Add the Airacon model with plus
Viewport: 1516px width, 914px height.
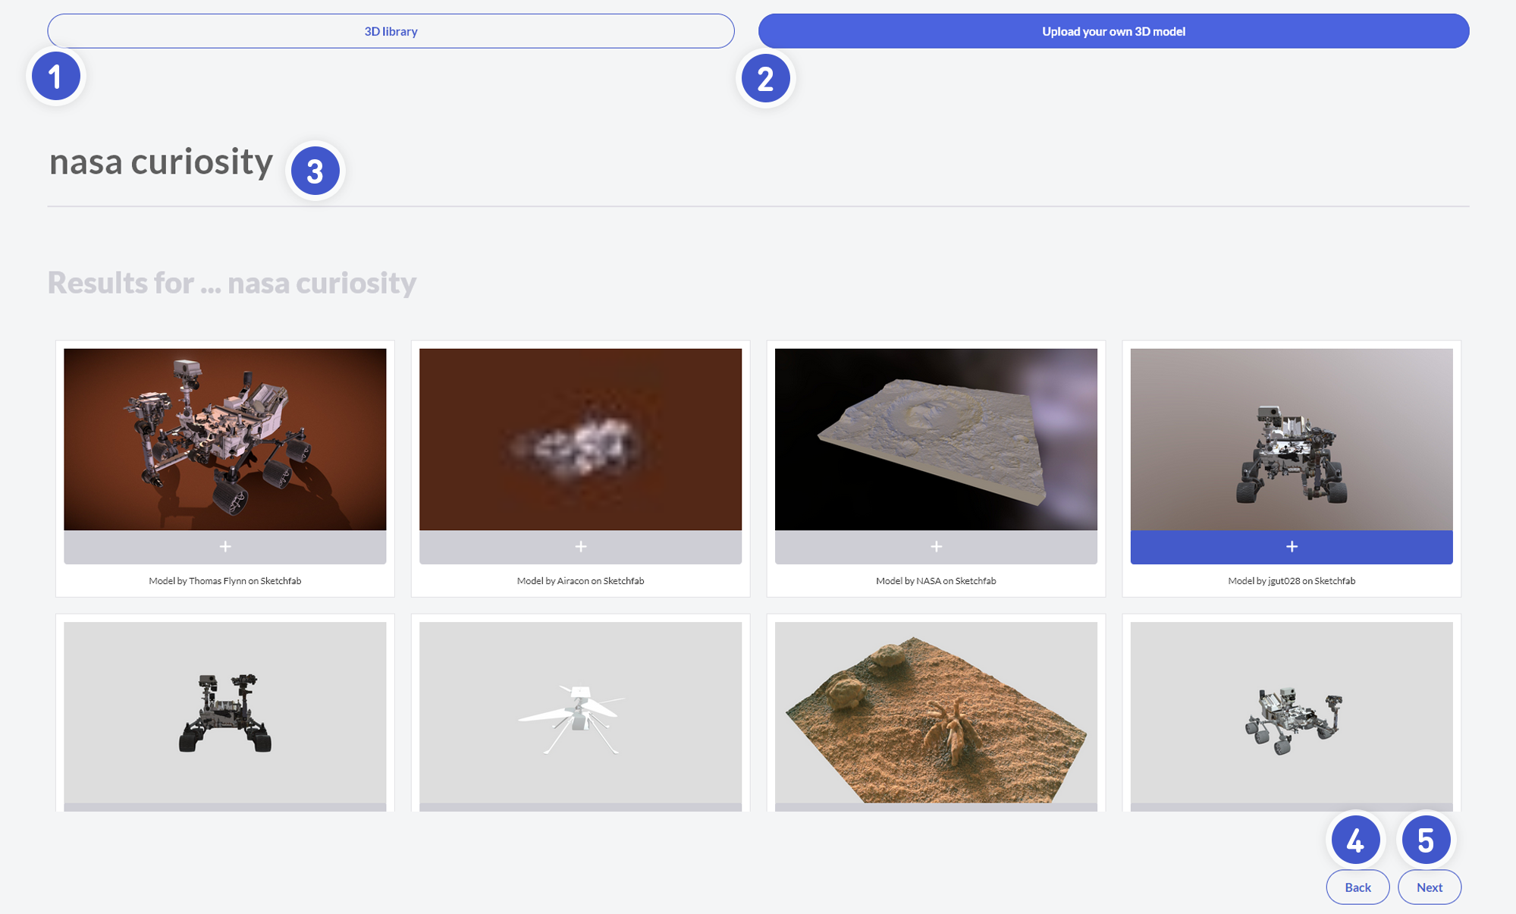580,547
